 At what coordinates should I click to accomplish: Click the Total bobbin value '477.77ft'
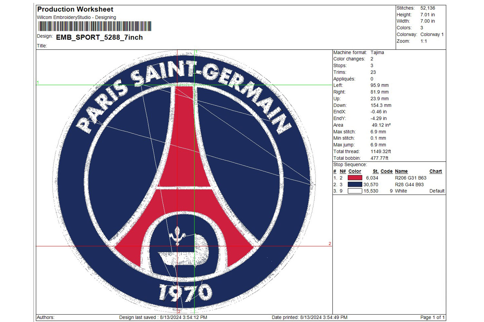pos(379,158)
